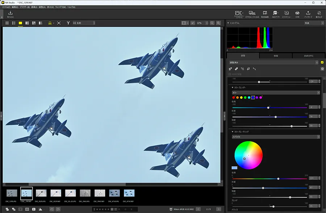Select the red color swatch in the color blender
Image resolution: width=326 pixels, height=213 pixels.
[234, 97]
